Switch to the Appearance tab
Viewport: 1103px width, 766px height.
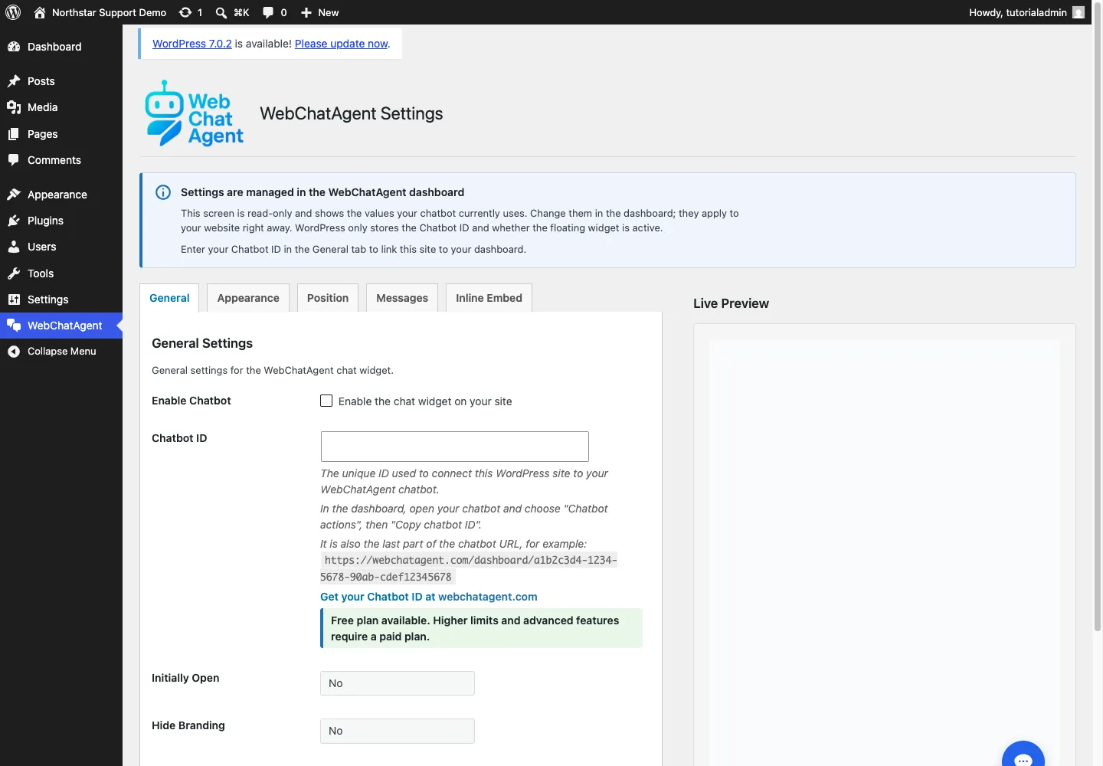tap(248, 298)
